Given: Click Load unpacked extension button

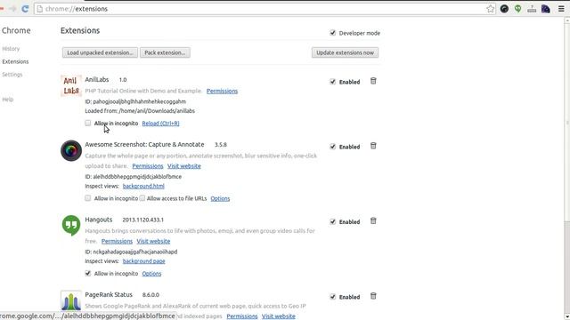Looking at the screenshot, I should pyautogui.click(x=100, y=52).
